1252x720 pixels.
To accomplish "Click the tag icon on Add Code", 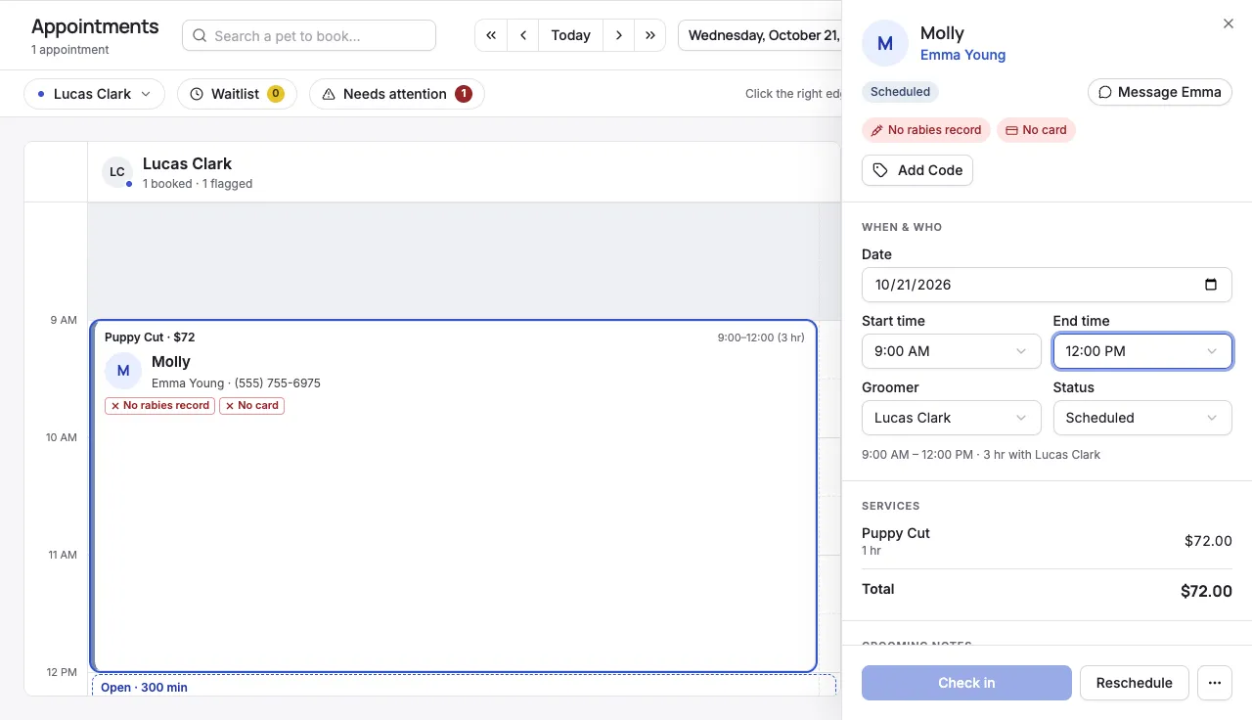I will [880, 170].
